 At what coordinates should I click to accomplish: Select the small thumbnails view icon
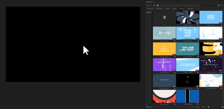(204, 107)
